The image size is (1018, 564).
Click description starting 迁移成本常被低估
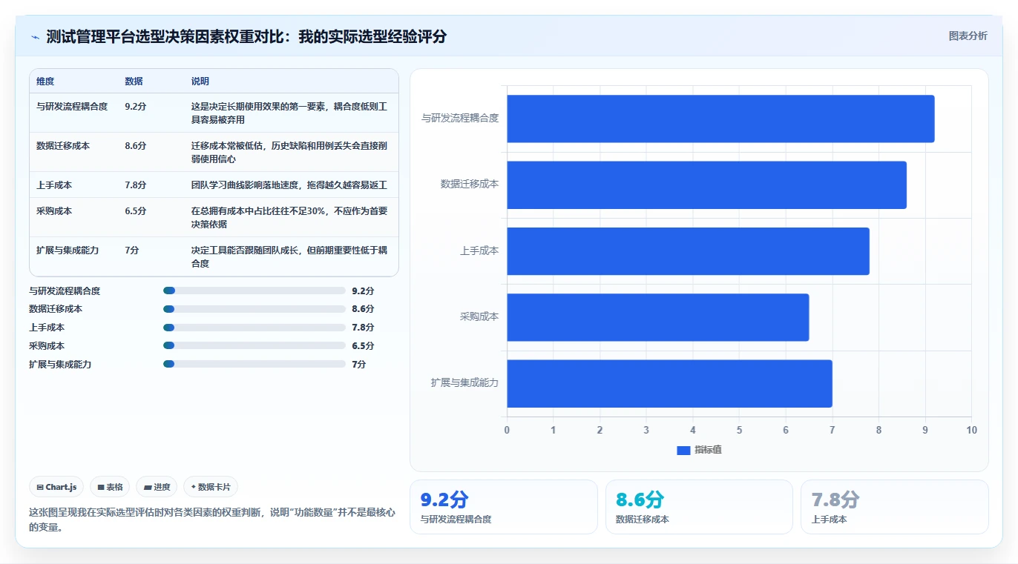click(x=289, y=152)
